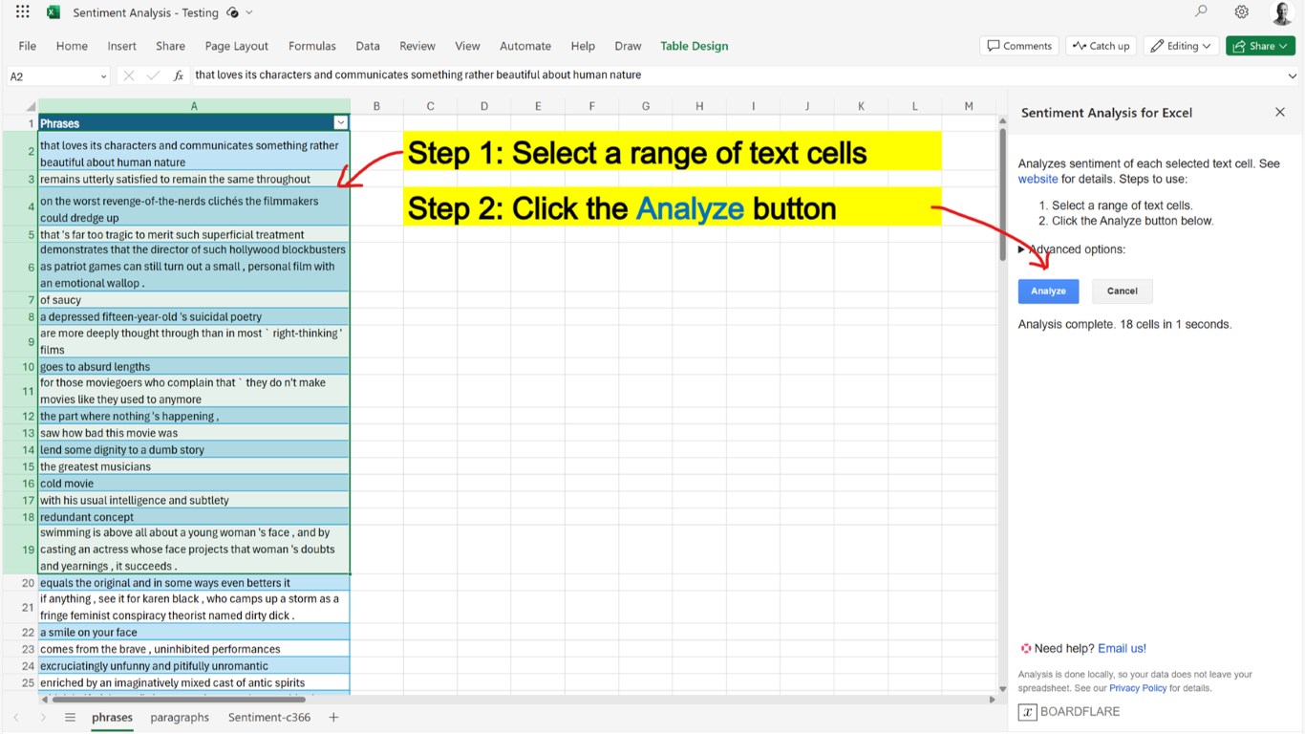Switch to the phrases sheet tab
The height and width of the screenshot is (734, 1305).
[113, 718]
